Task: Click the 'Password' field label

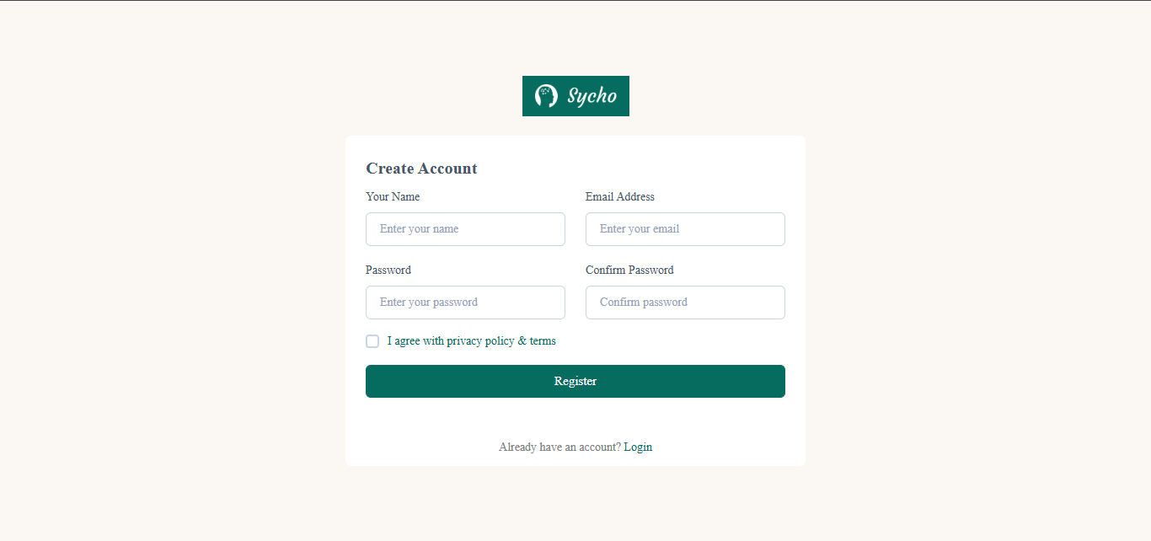Action: 388,270
